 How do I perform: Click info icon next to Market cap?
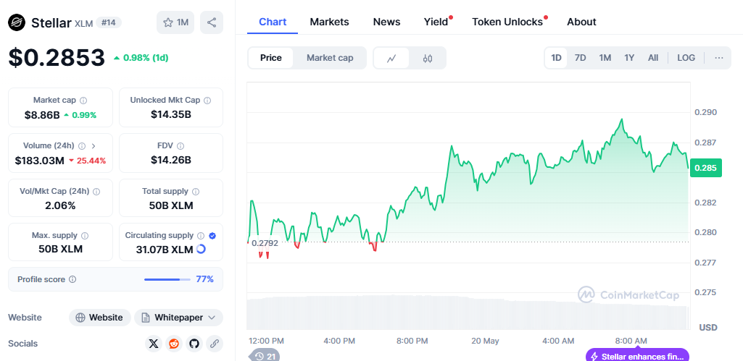click(83, 101)
